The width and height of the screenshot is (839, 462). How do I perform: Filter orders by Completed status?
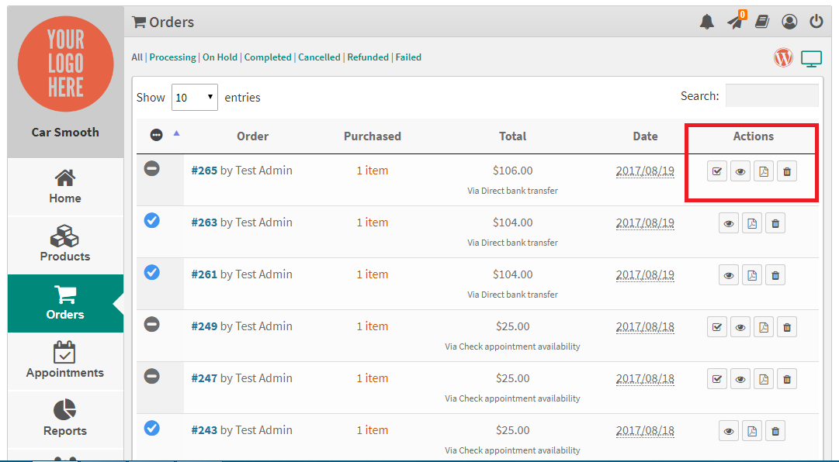pyautogui.click(x=268, y=57)
